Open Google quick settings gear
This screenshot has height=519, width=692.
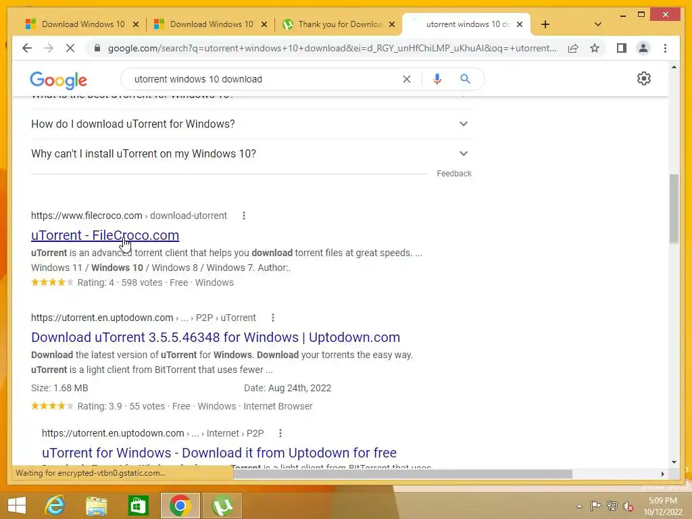click(x=643, y=78)
